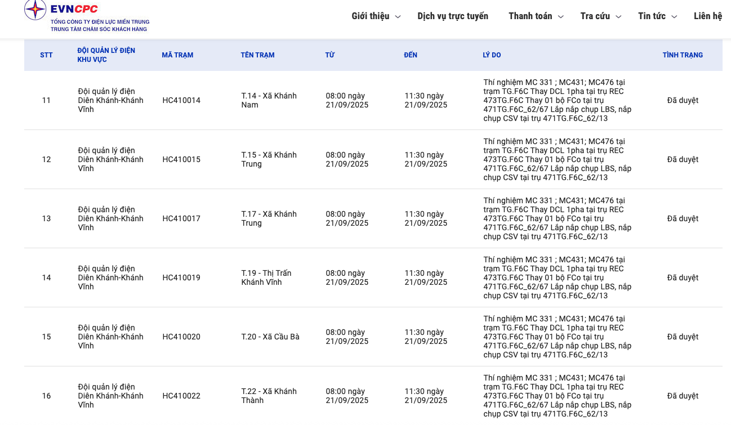Viewport: 731px width, 425px height.
Task: Click the STT column header
Action: (x=46, y=55)
